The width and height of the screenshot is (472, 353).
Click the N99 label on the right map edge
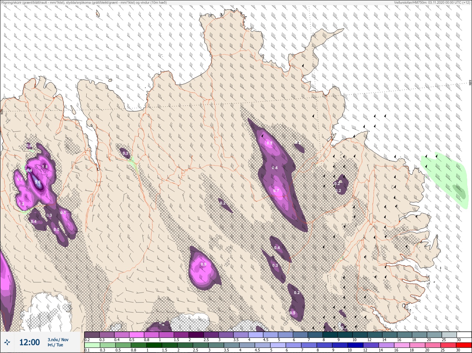[470, 83]
